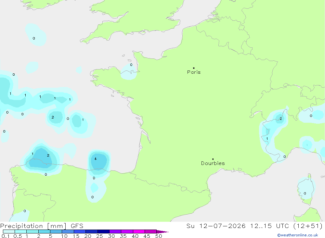This screenshot has width=325, height=238.
Task: Click the Dourbies location dot marker
Action: click(x=213, y=159)
